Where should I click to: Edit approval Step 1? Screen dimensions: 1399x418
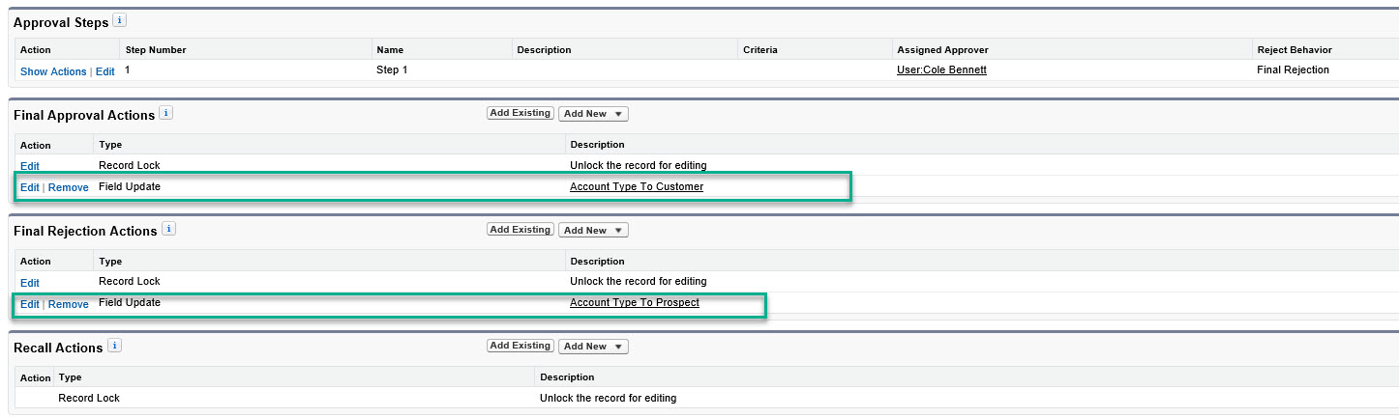(x=104, y=71)
